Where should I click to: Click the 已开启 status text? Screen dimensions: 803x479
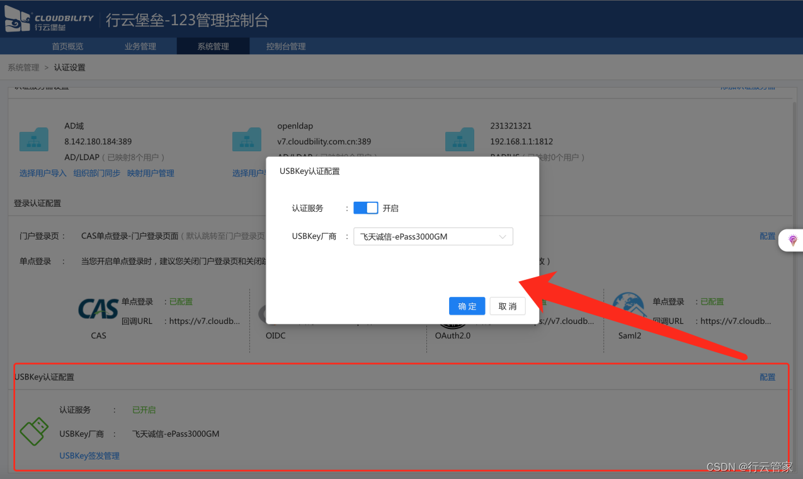(144, 410)
